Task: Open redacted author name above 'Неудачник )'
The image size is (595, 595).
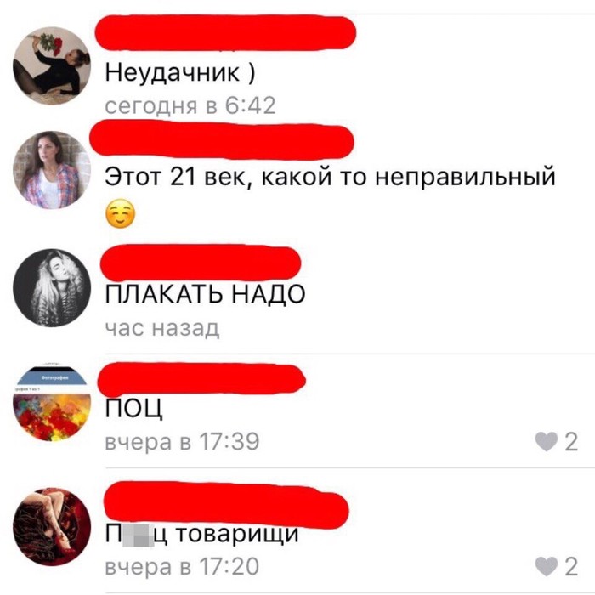Action: [225, 32]
